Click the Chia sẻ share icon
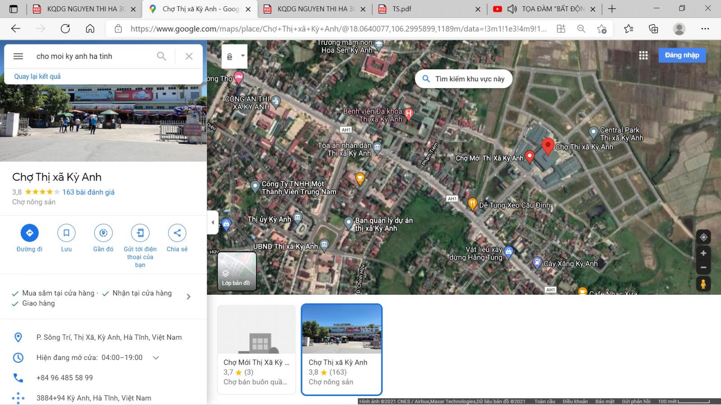721x405 pixels. pyautogui.click(x=177, y=233)
